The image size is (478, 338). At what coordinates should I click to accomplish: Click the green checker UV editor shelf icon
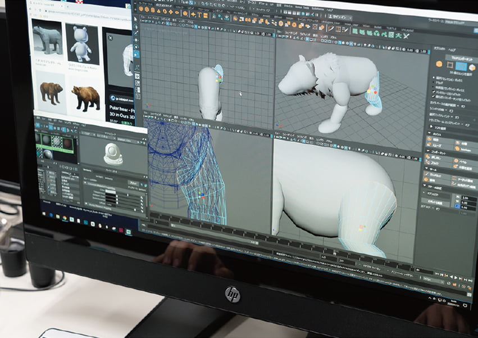(x=391, y=35)
